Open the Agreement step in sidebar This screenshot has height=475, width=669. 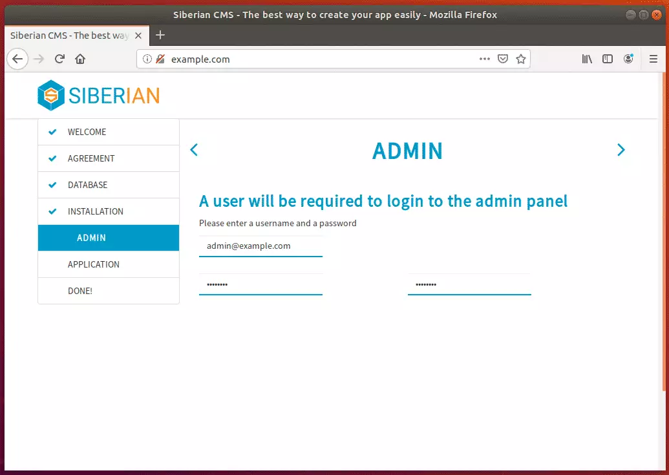pos(109,158)
